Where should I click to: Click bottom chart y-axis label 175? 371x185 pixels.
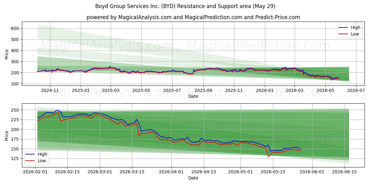click(x=15, y=139)
